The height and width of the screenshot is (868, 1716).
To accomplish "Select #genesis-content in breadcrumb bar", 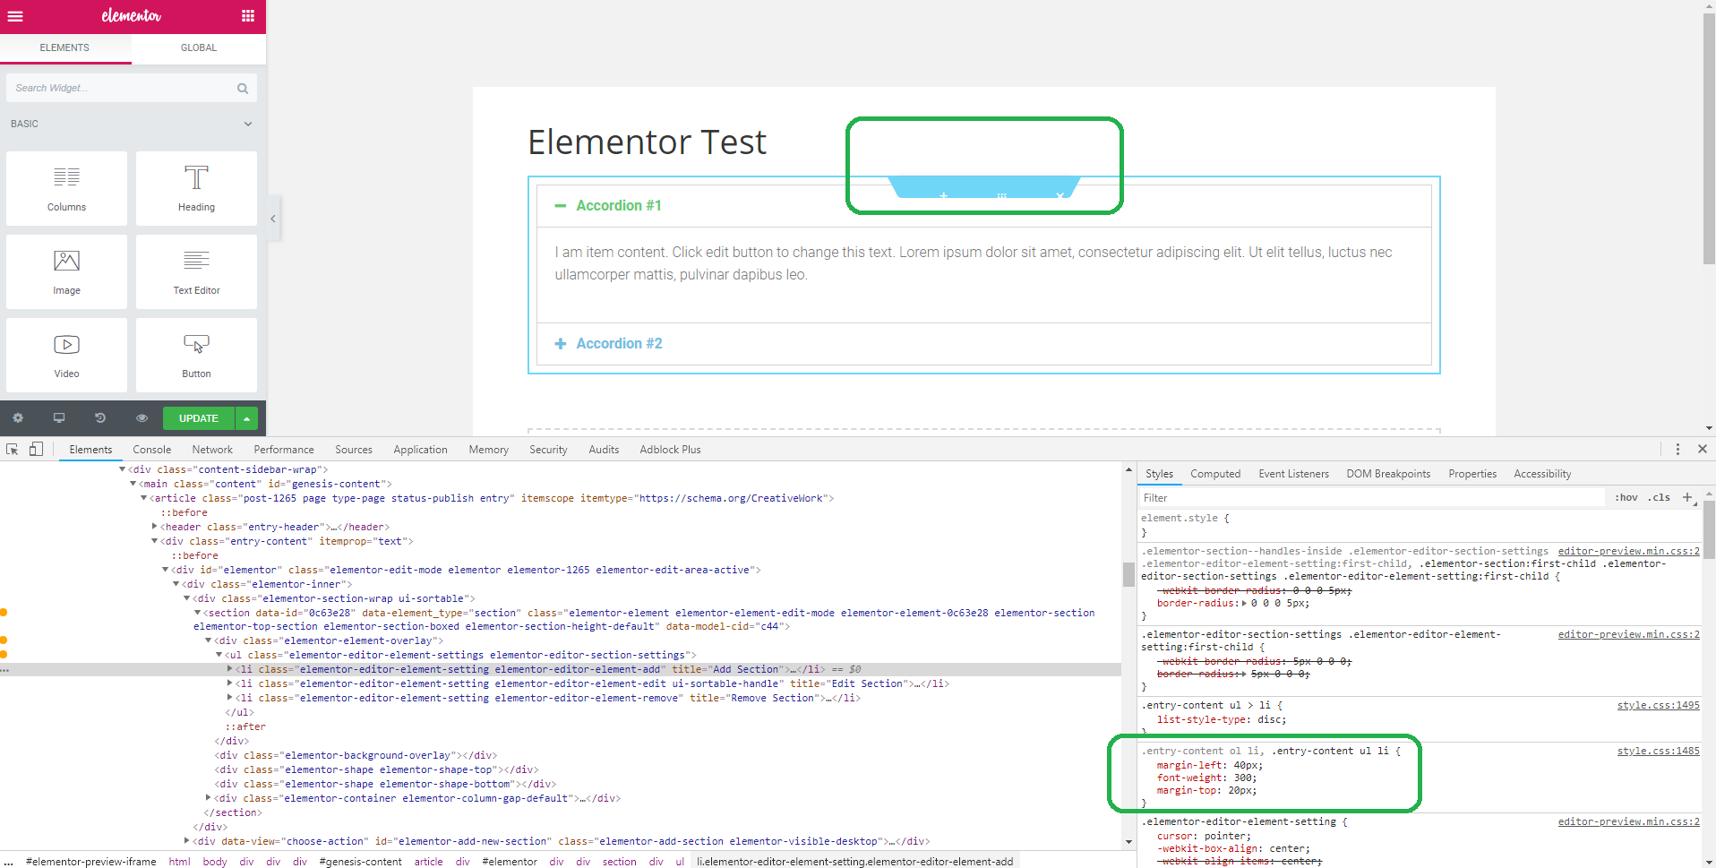I will pos(360,862).
